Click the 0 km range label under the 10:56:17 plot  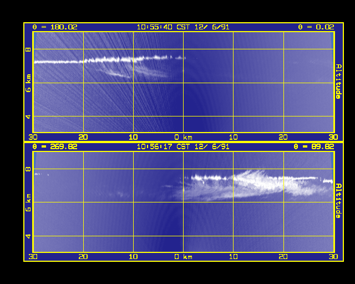(183, 257)
